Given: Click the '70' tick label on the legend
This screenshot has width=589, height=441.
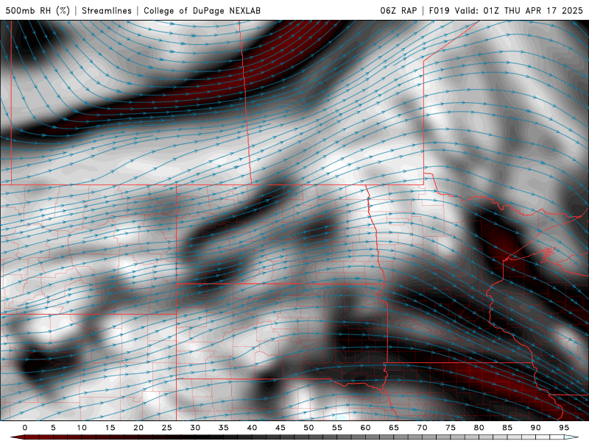Looking at the screenshot, I should 422,428.
